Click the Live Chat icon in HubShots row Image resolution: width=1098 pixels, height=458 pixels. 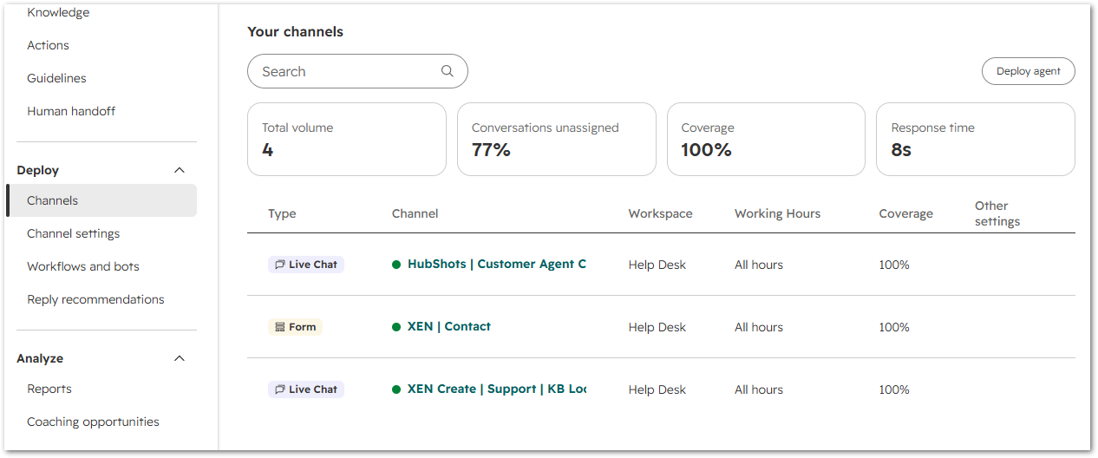[280, 265]
